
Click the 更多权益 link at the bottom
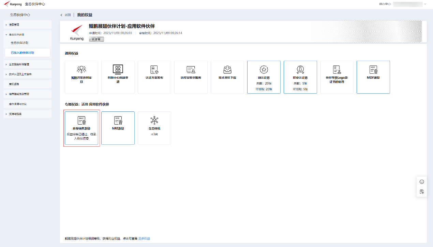pyautogui.click(x=144, y=239)
